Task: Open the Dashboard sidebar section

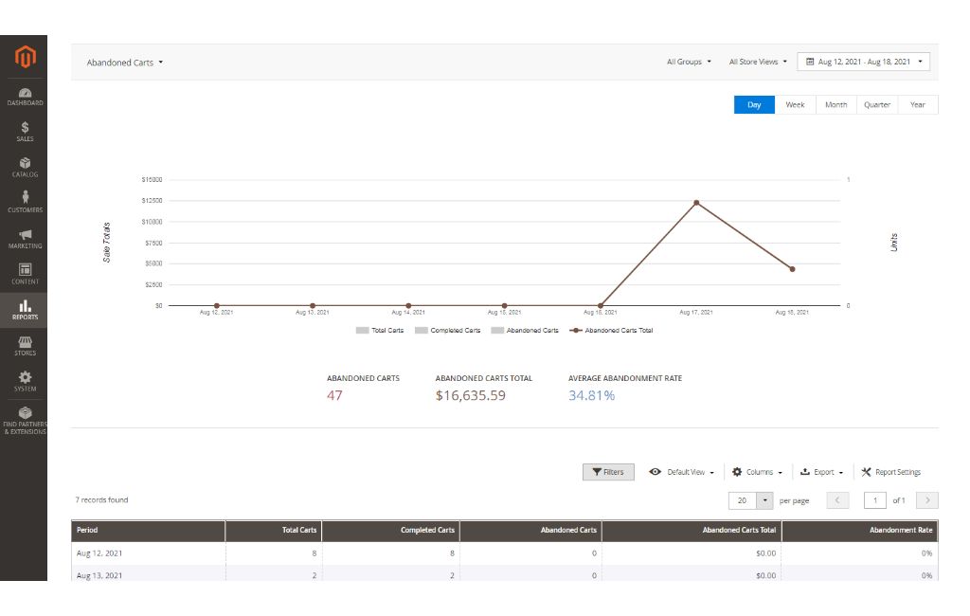Action: click(25, 97)
